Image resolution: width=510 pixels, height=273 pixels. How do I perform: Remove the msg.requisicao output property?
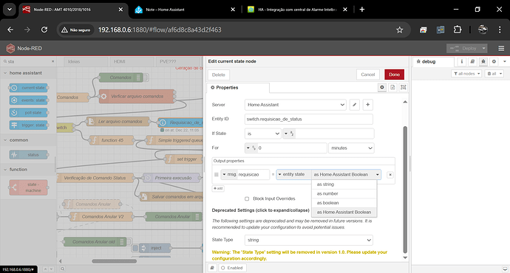point(390,175)
